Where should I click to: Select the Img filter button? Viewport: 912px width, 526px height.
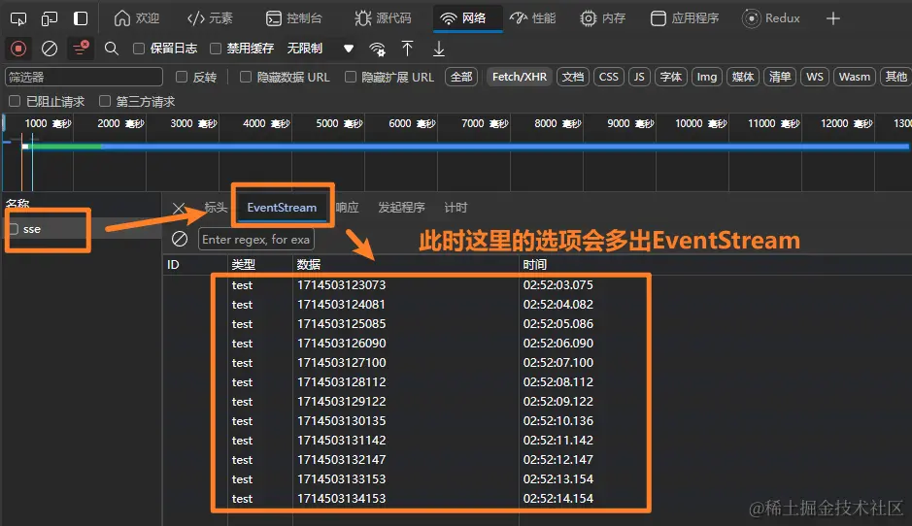pos(707,77)
